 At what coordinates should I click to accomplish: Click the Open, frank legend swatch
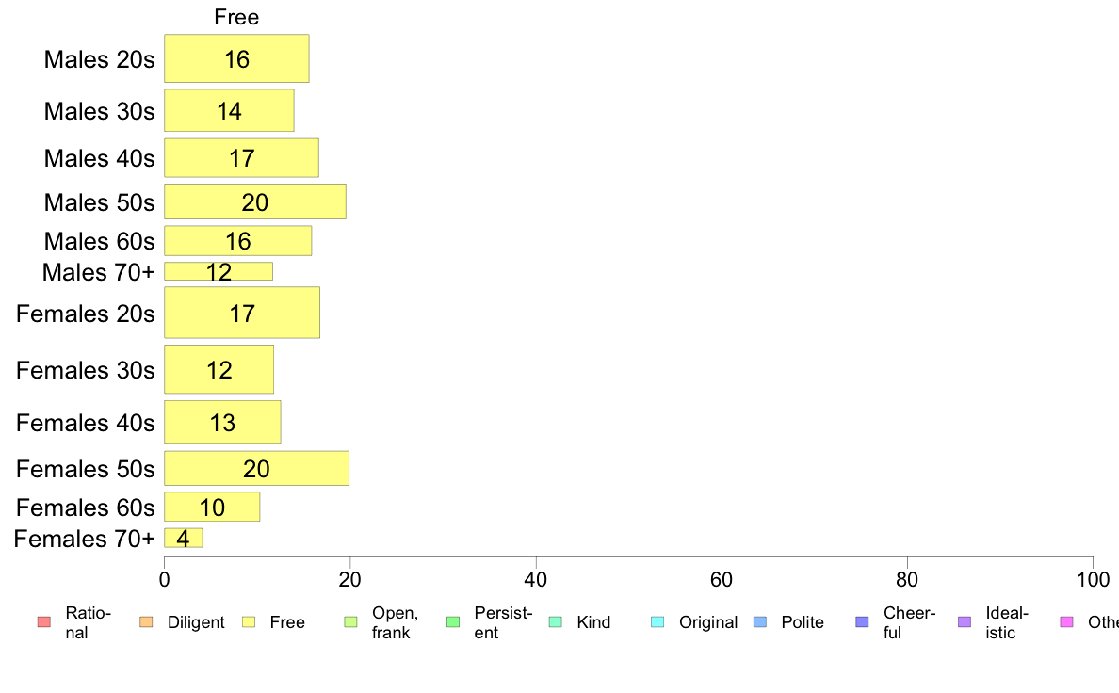[350, 622]
